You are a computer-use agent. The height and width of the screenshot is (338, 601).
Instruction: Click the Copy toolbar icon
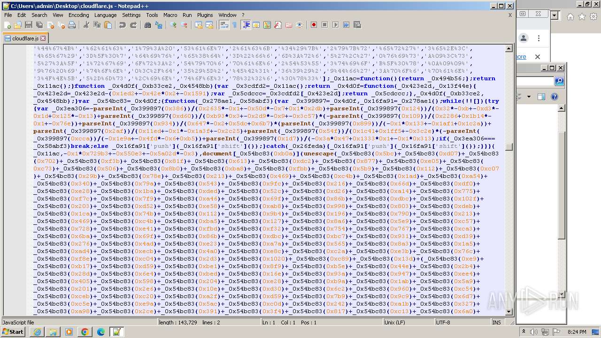[97, 25]
